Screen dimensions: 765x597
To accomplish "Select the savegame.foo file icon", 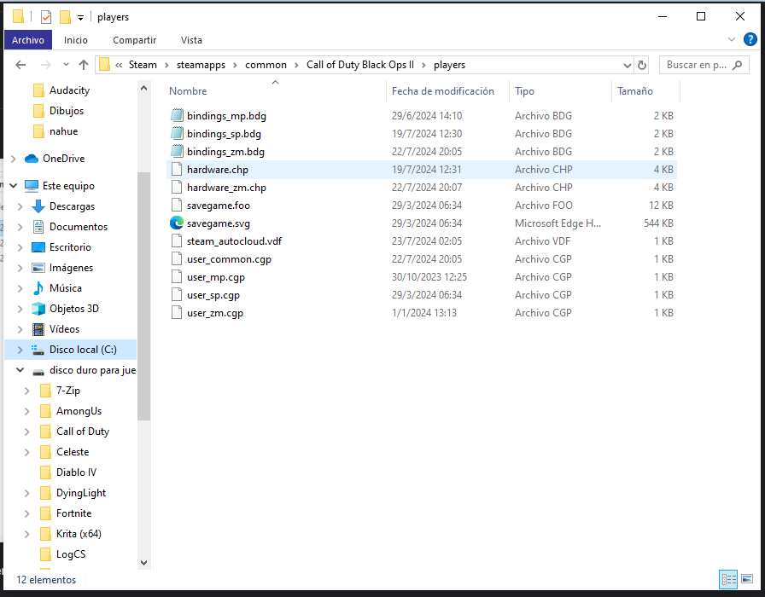I will pos(177,206).
